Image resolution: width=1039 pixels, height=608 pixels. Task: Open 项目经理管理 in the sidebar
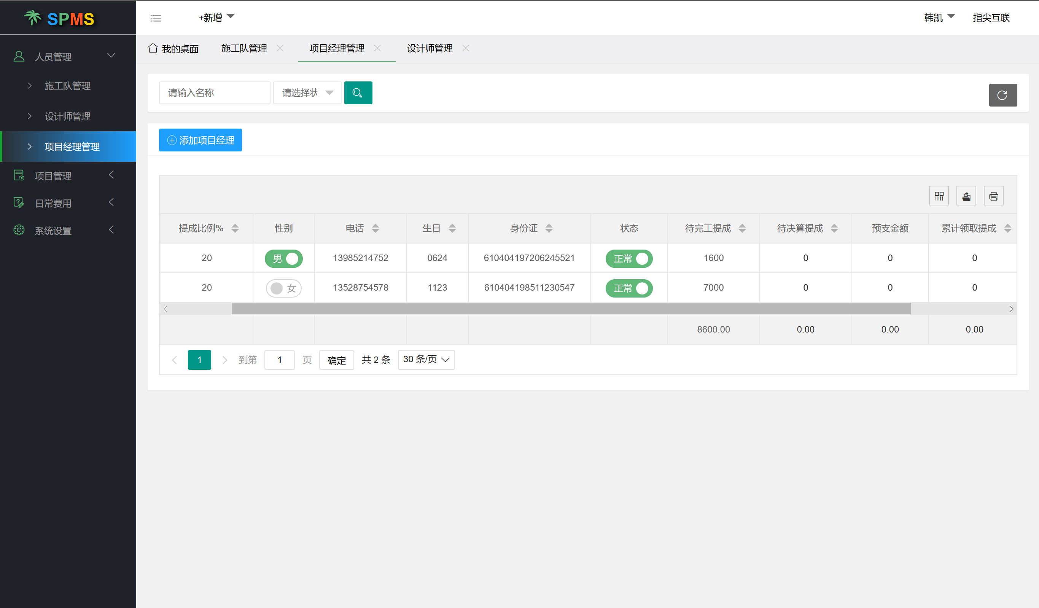[x=68, y=146]
